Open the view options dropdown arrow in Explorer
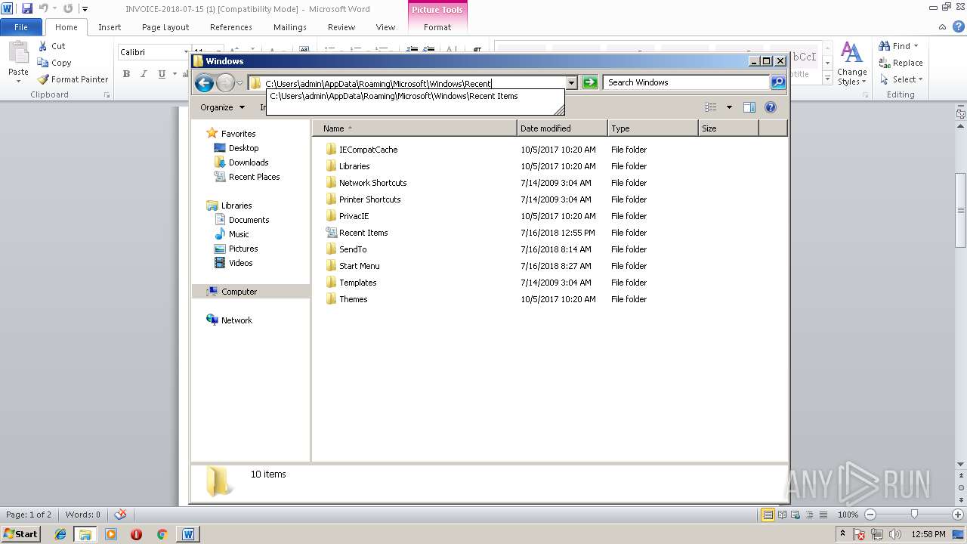 coord(729,107)
